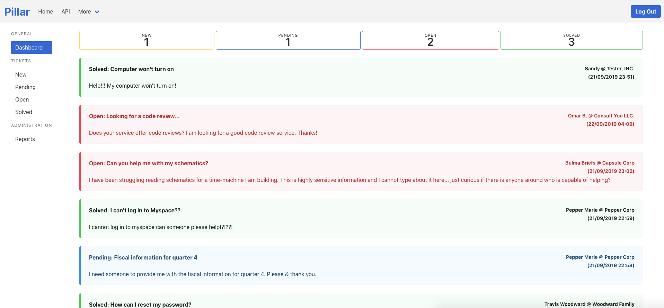
Task: Click the 'I cannot log in to myspace' message
Action: point(161,227)
